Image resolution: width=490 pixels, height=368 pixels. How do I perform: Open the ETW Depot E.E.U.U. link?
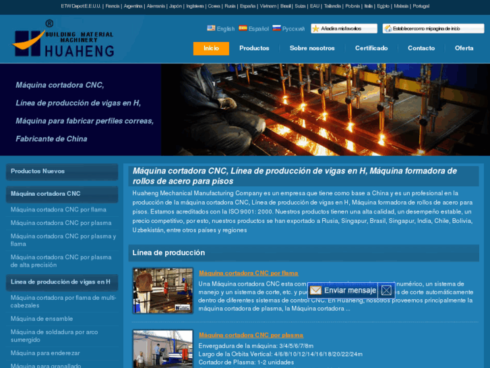click(81, 6)
